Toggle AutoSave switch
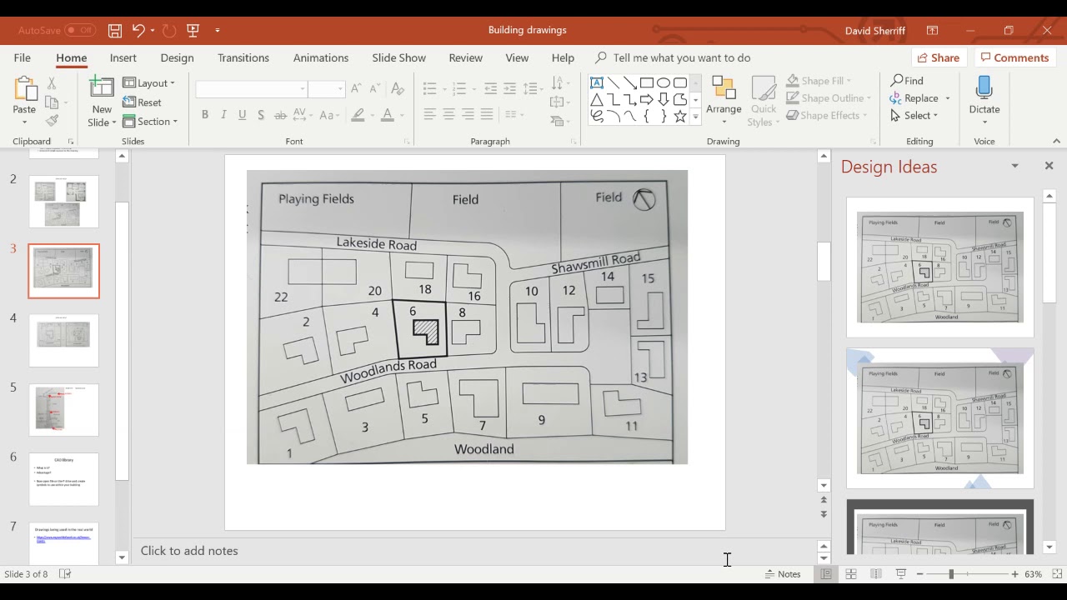The width and height of the screenshot is (1067, 600). point(81,30)
